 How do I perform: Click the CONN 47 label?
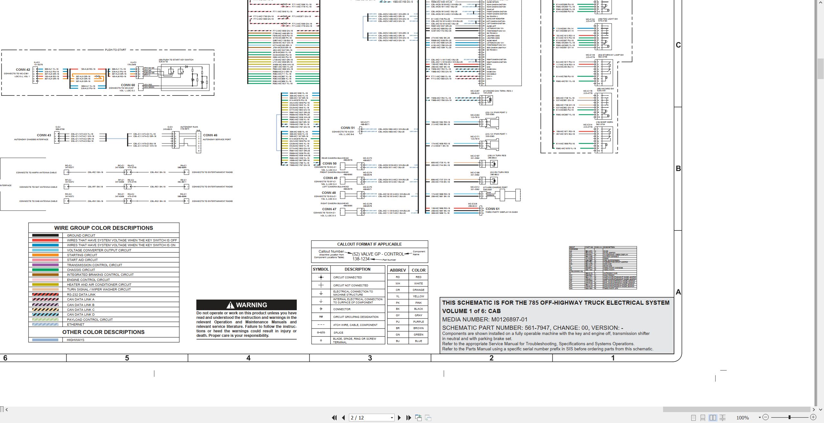[x=329, y=209]
